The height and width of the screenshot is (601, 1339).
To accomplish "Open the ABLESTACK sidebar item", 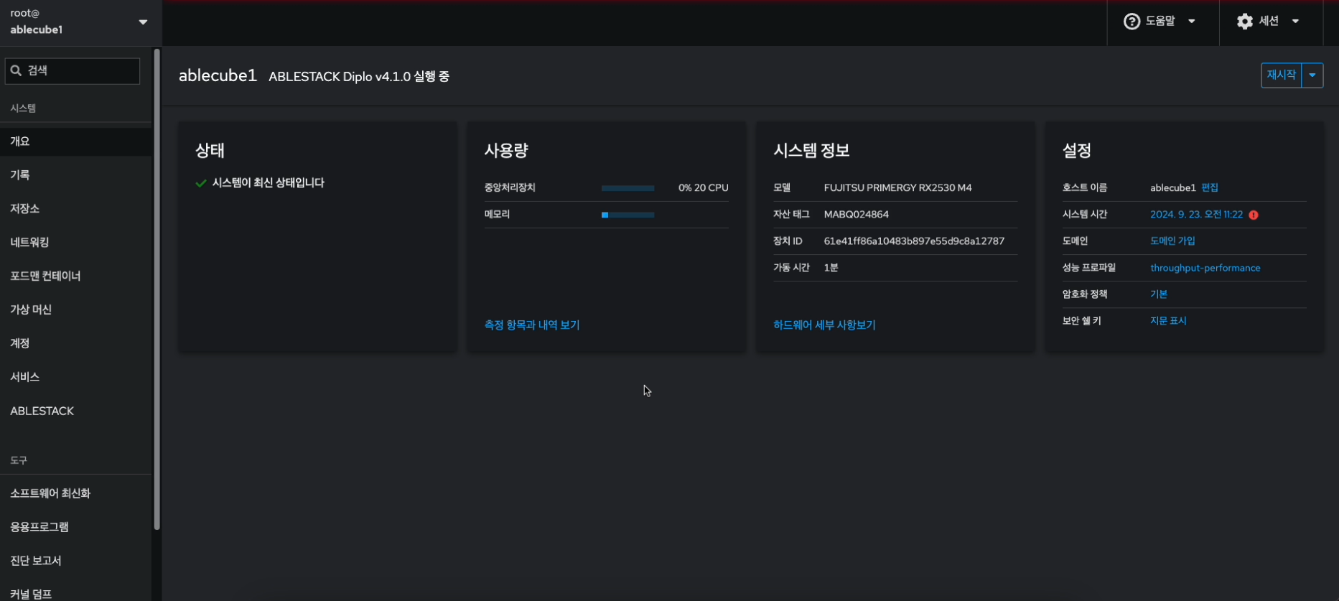I will [42, 411].
